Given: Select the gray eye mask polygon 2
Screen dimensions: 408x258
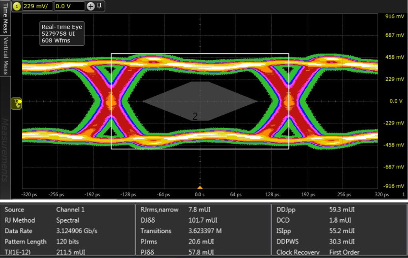Looking at the screenshot, I should click(200, 101).
